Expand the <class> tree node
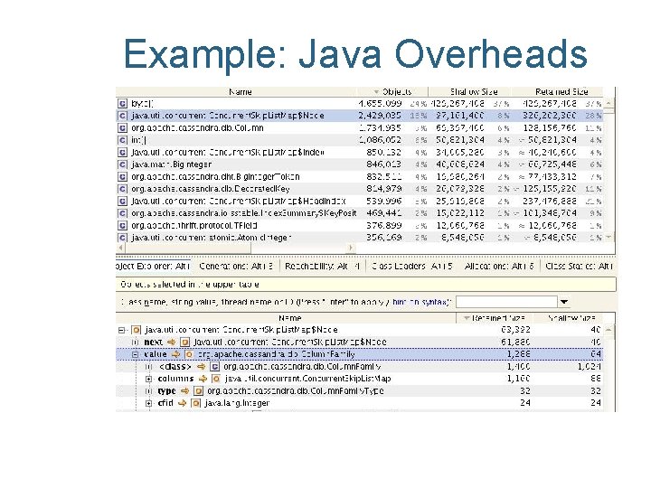Image resolution: width=651 pixels, height=488 pixels. tap(148, 367)
